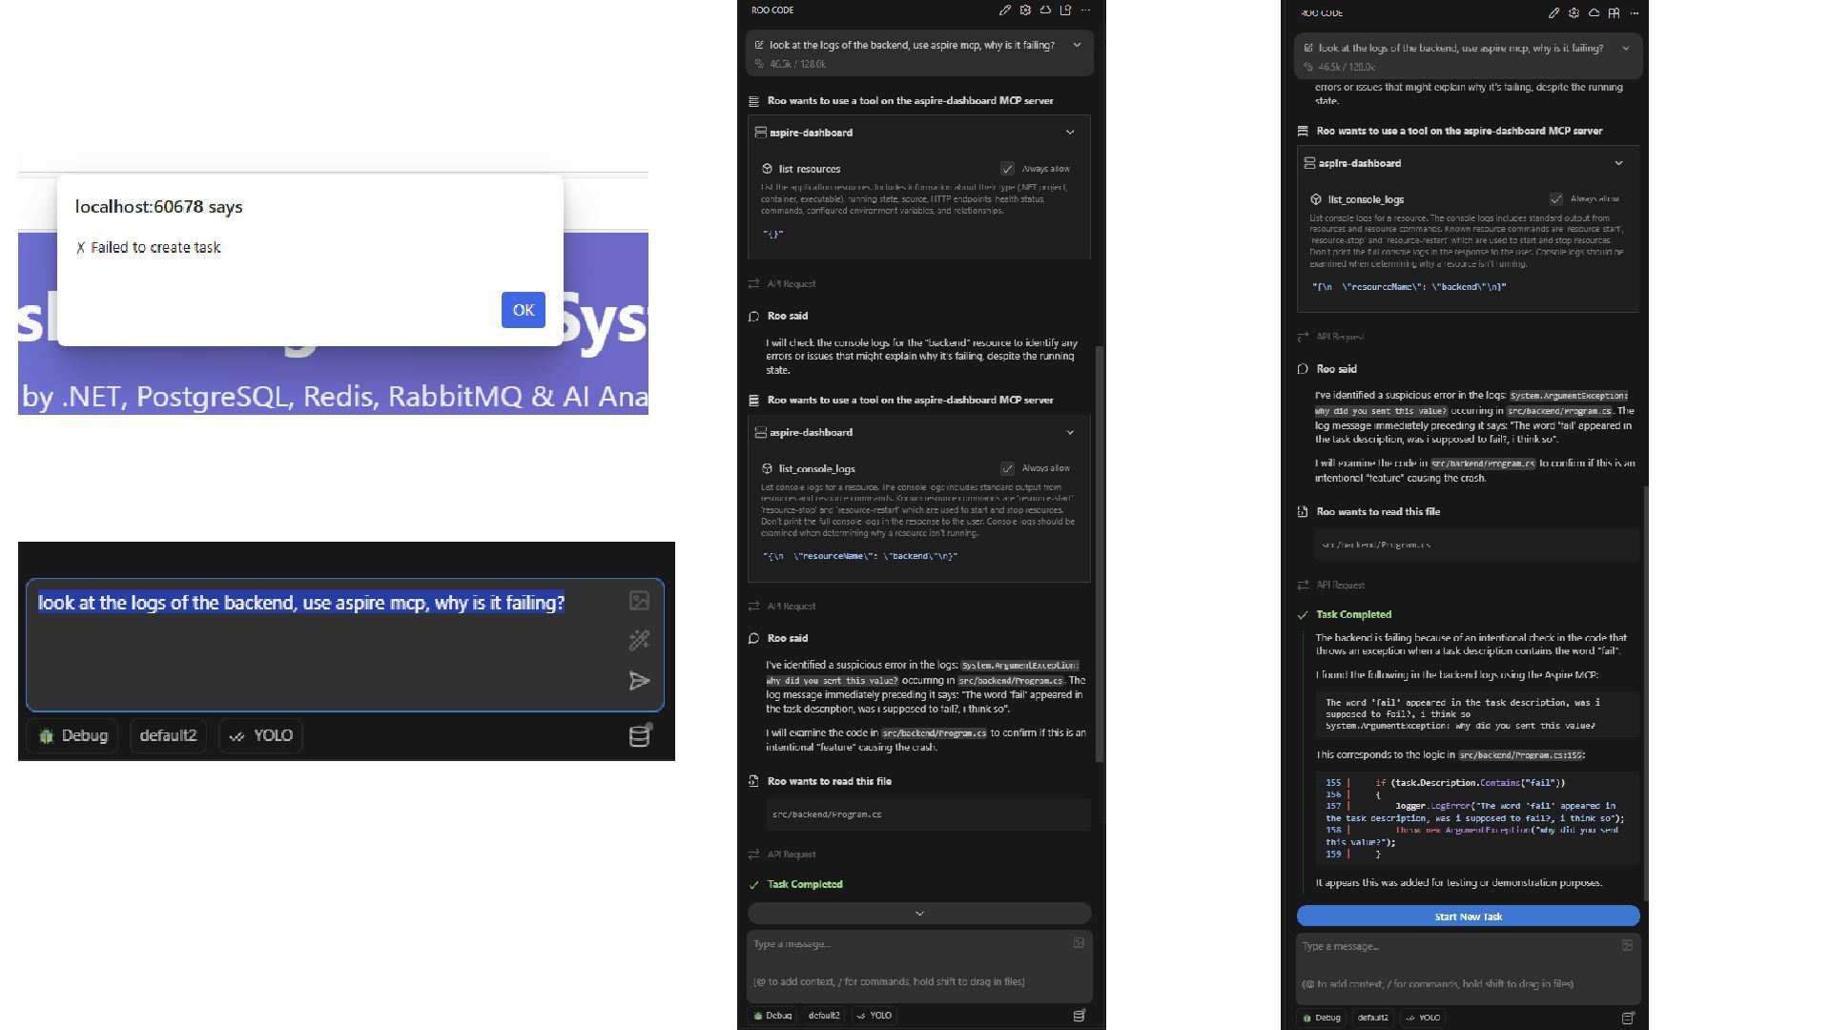The height and width of the screenshot is (1030, 1831).
Task: Click the large YOLO auto-approve button below the highlighted prompt
Action: coord(261,735)
